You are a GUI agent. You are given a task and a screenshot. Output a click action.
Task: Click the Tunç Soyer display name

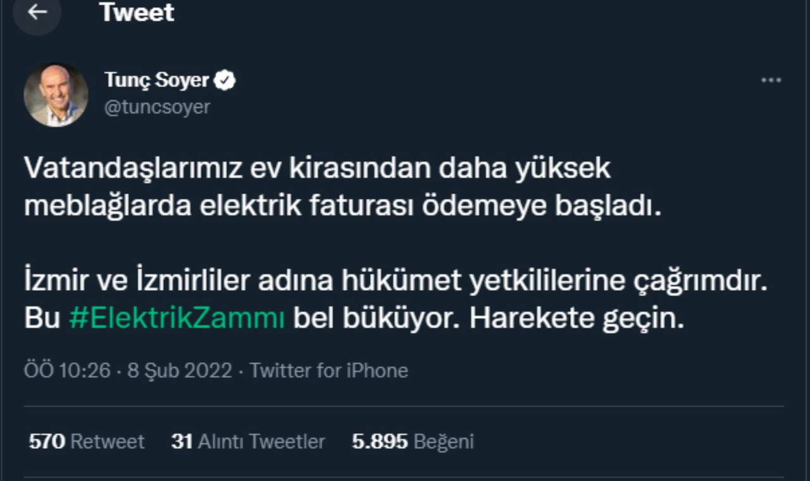point(156,80)
